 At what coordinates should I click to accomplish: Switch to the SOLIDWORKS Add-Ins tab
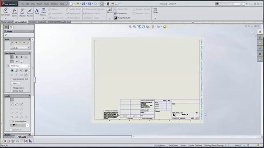click(59, 22)
